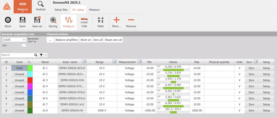Add a module with More... plus icon

[116, 20]
